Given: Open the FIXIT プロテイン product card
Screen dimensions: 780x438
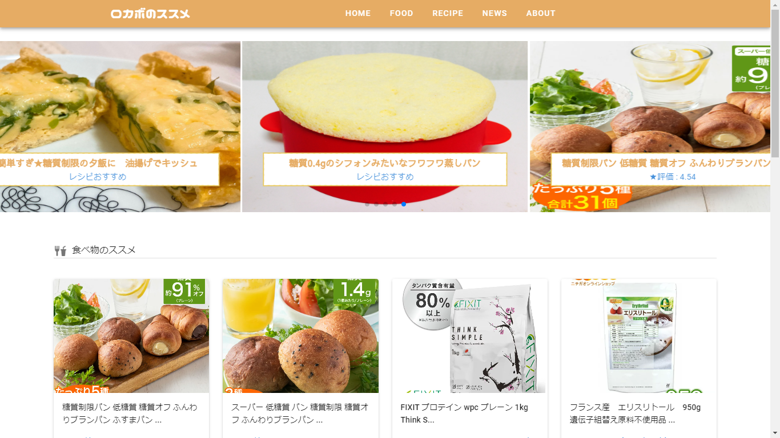Looking at the screenshot, I should 470,358.
